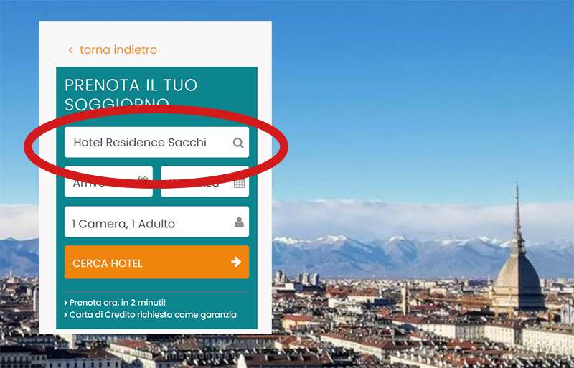Open the Partenza date field
This screenshot has height=368, width=574.
[x=204, y=181]
